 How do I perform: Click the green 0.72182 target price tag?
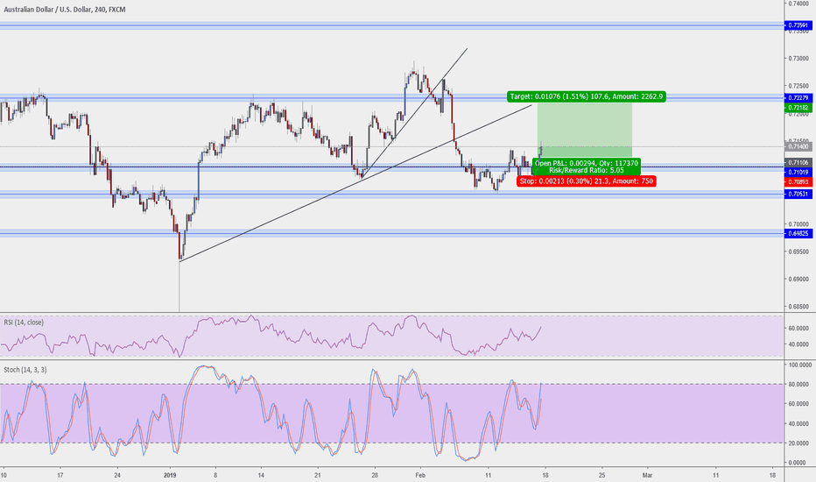point(798,107)
